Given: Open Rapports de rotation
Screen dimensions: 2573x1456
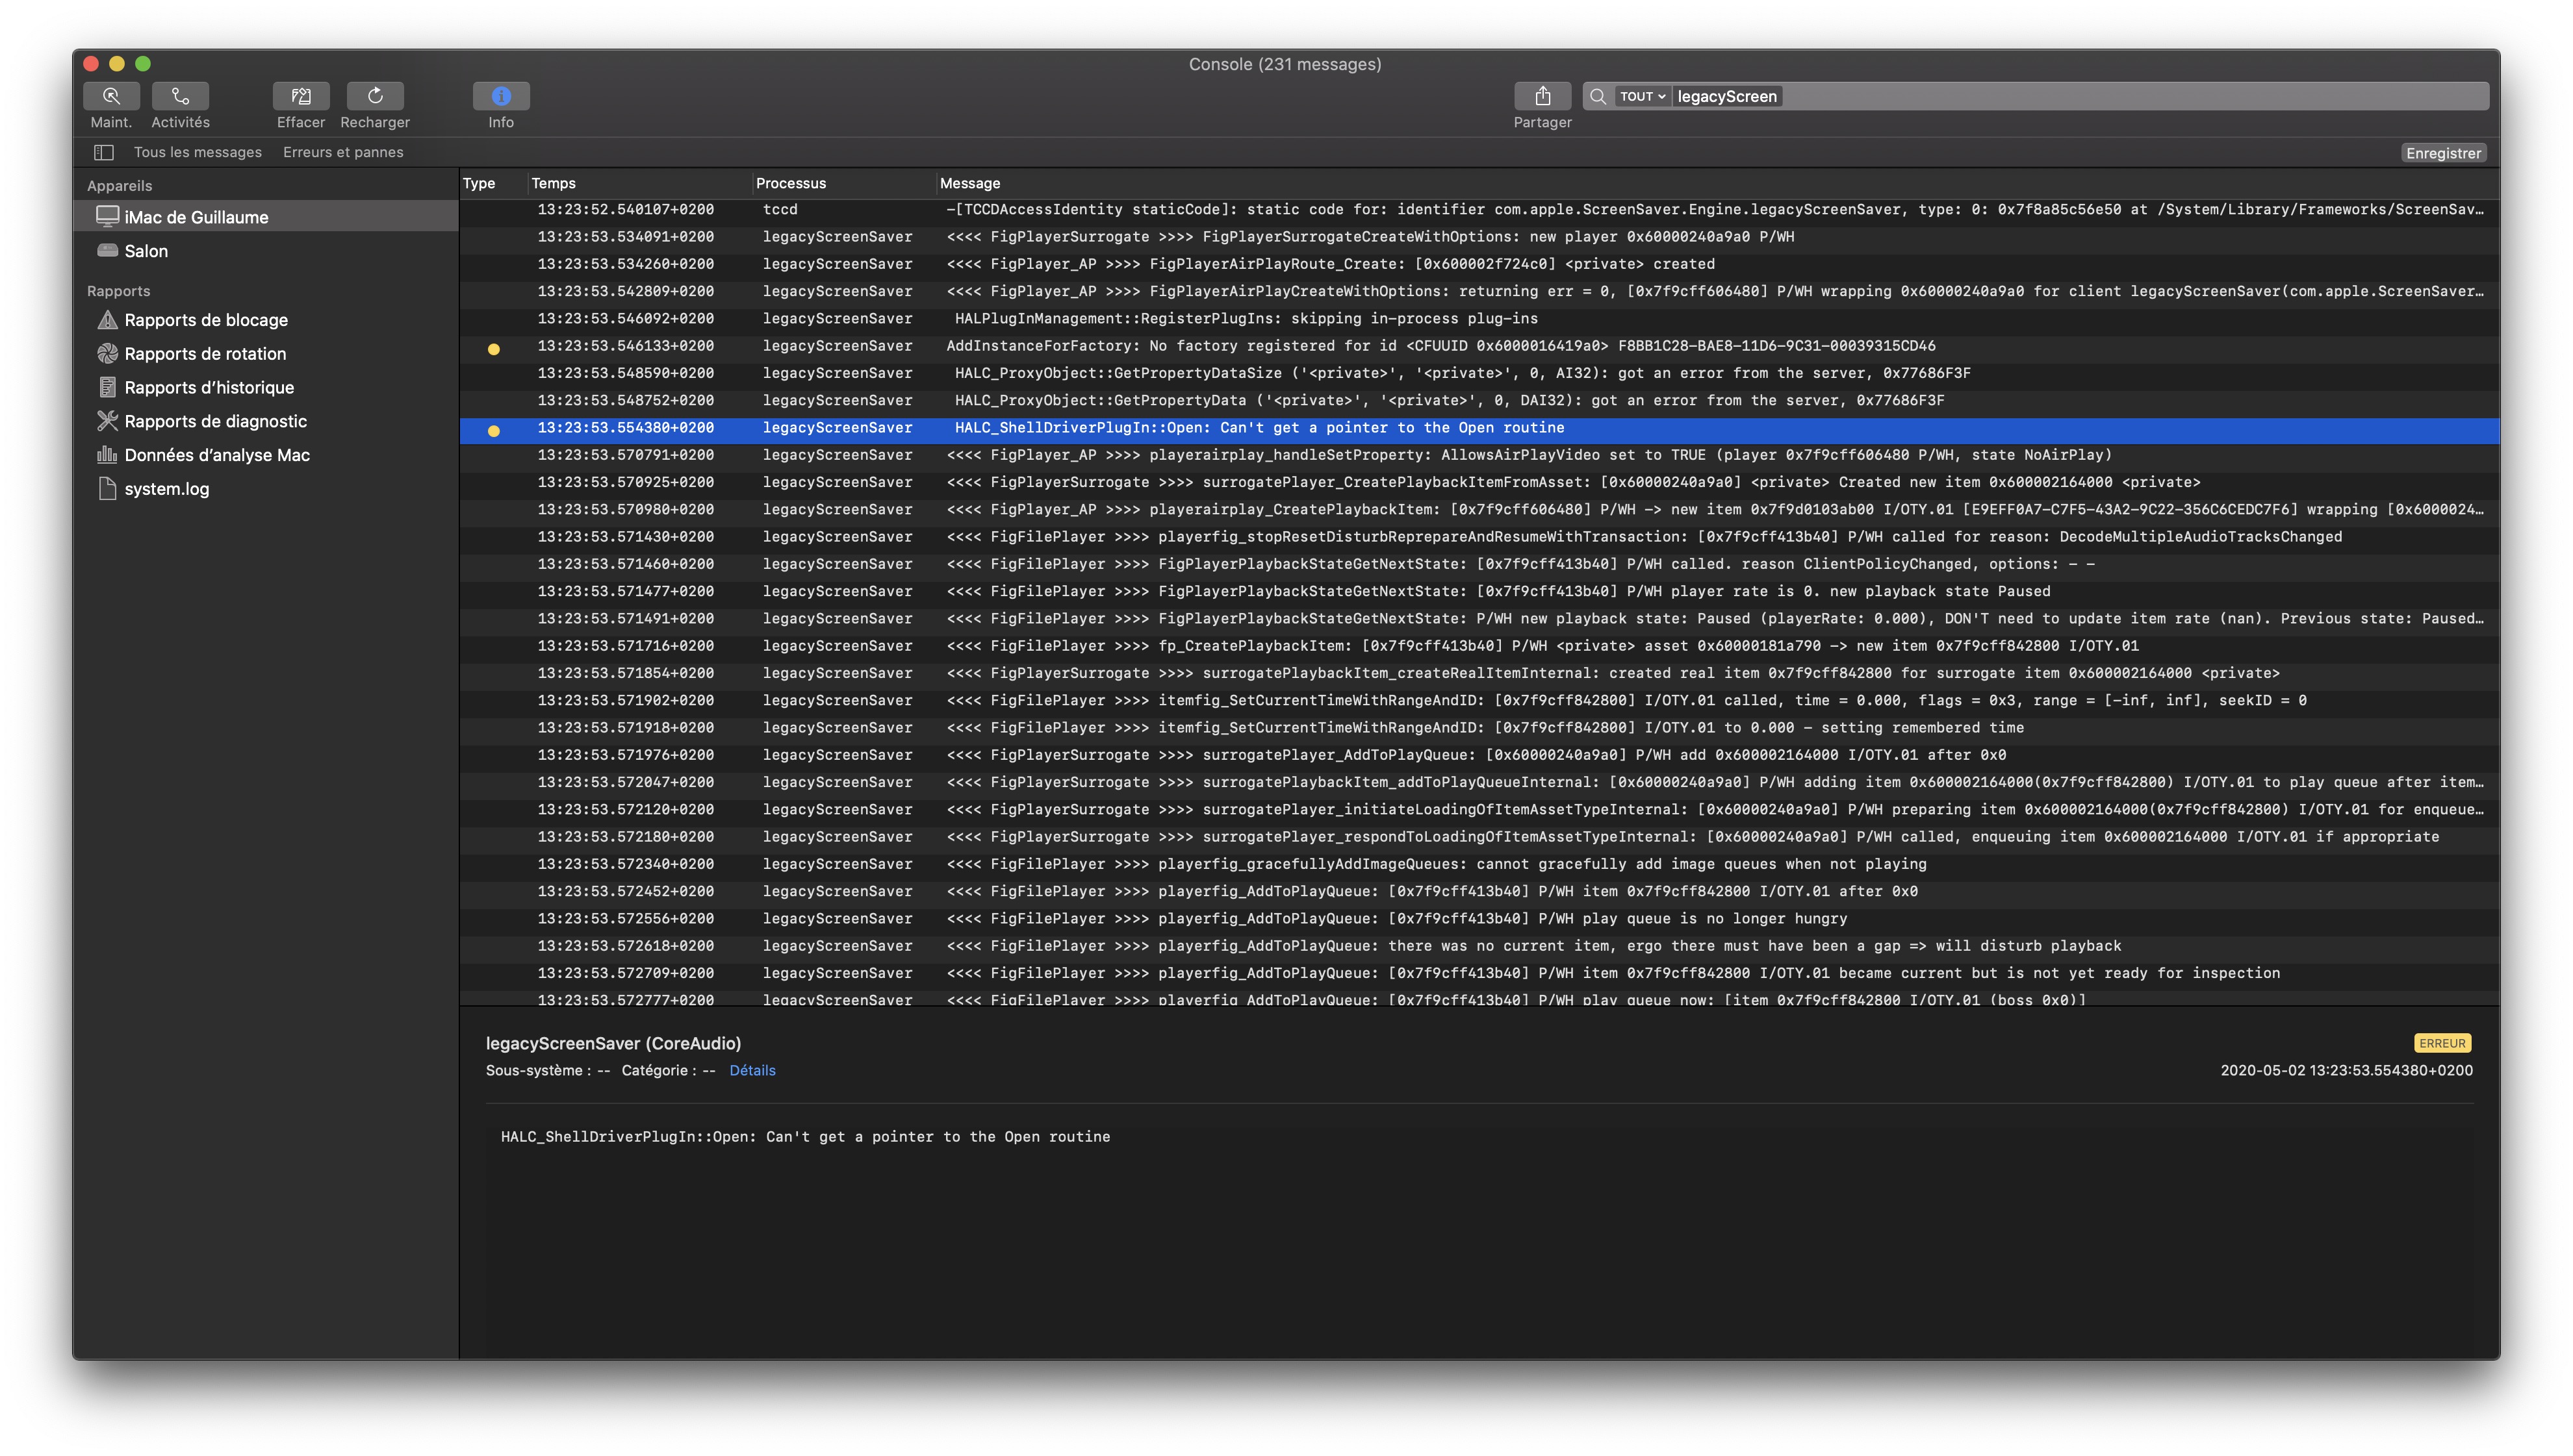Looking at the screenshot, I should coord(266,354).
